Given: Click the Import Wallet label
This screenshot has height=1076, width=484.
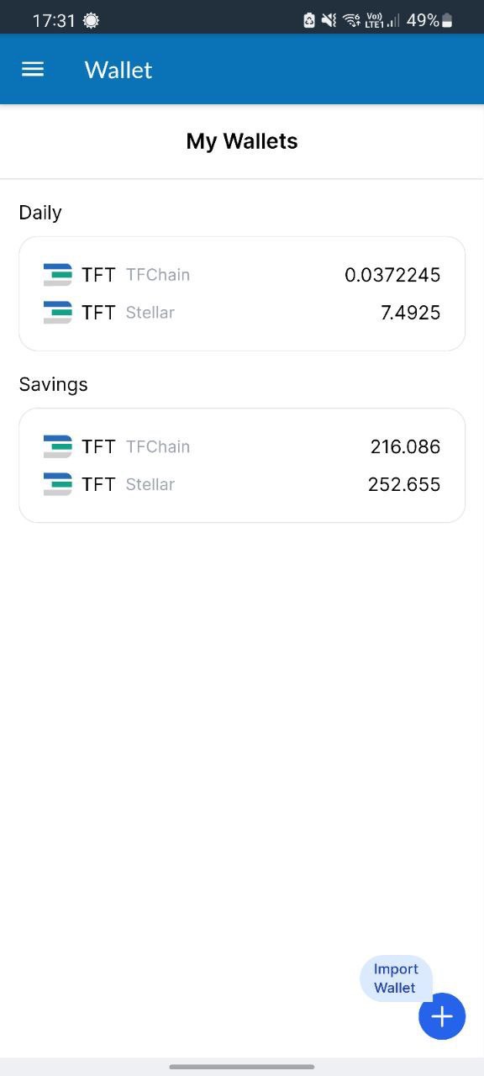Looking at the screenshot, I should [x=396, y=978].
